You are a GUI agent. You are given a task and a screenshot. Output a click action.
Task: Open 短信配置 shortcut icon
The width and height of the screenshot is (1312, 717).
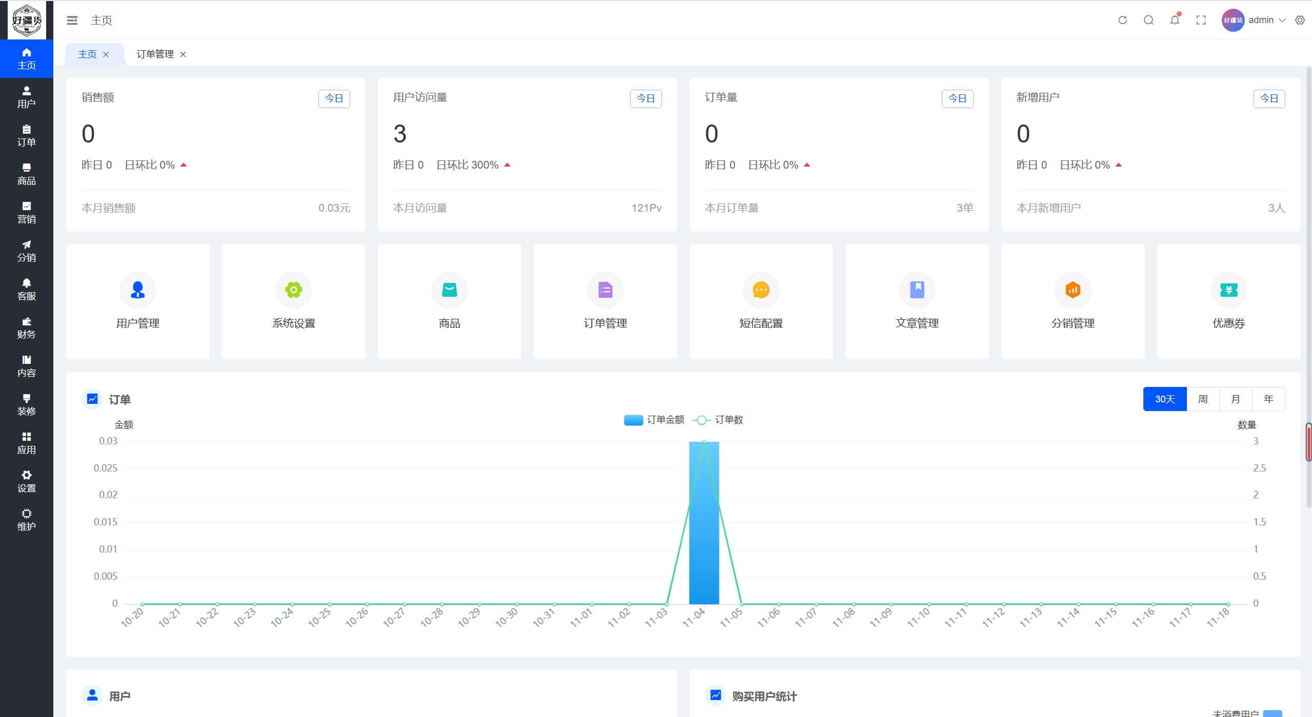click(x=761, y=290)
